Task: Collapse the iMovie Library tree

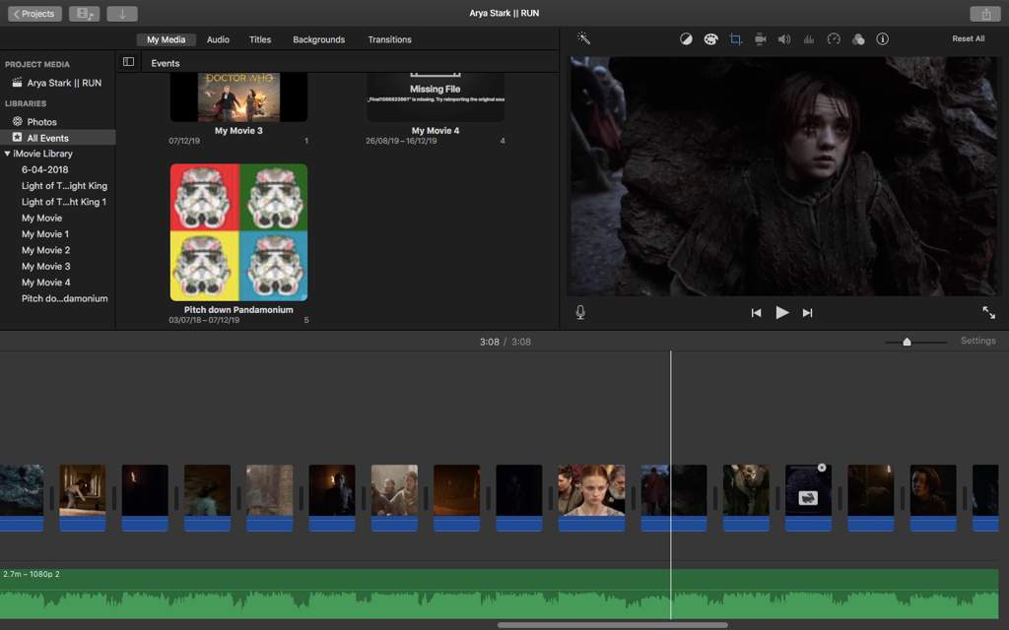Action: point(7,154)
